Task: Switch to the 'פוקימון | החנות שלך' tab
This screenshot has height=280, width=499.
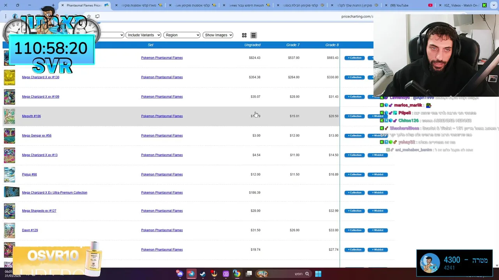Action: coord(354,5)
